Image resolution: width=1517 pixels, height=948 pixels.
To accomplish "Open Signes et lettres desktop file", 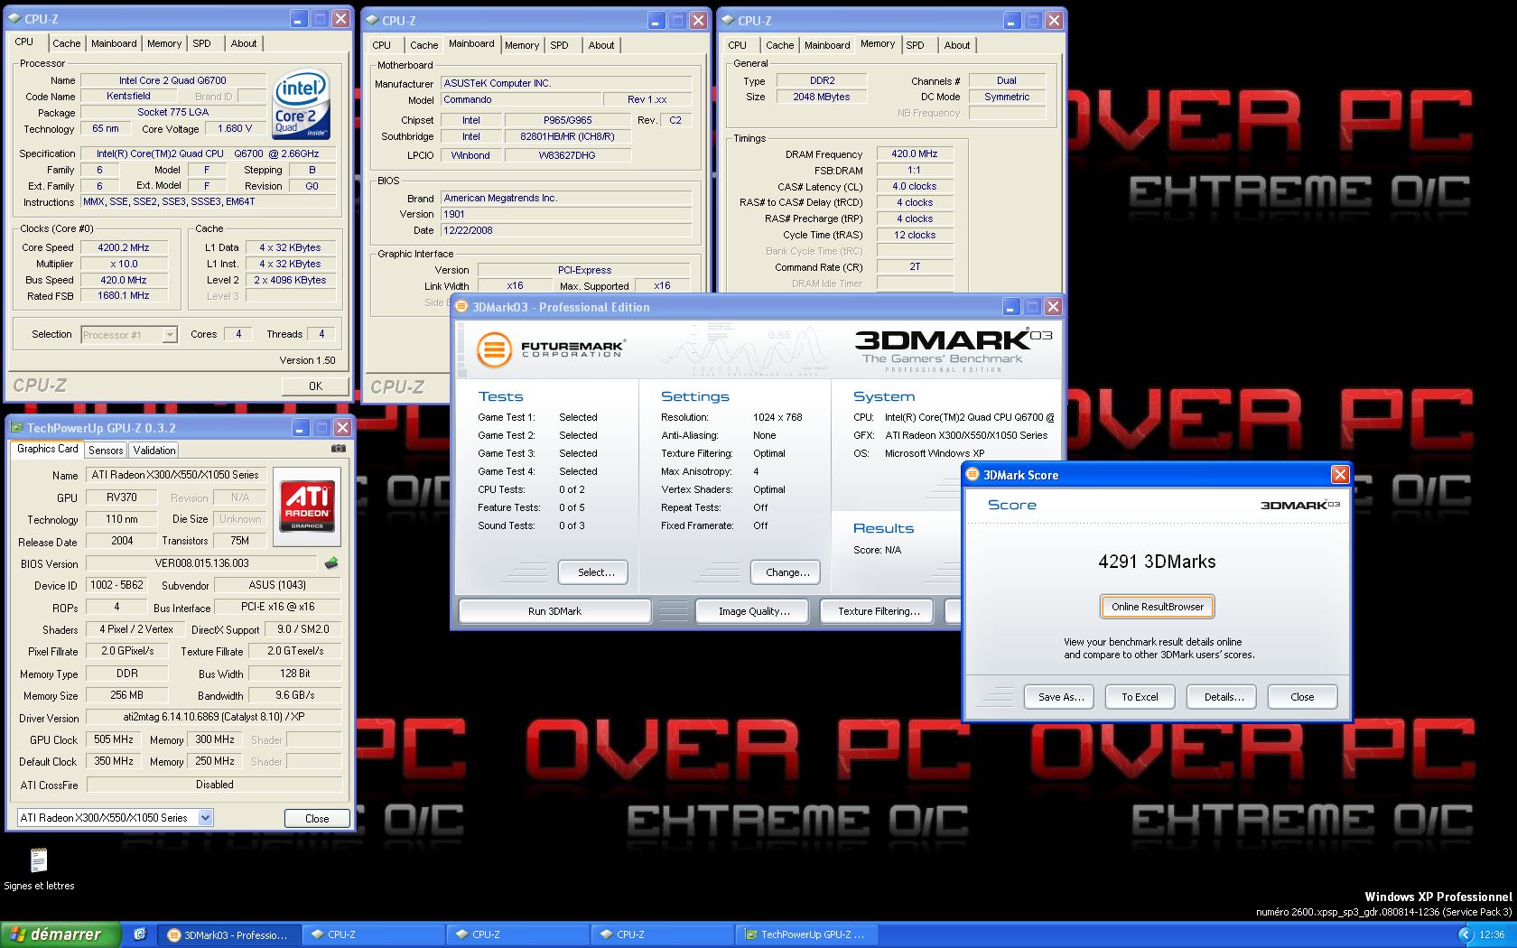I will [x=39, y=869].
